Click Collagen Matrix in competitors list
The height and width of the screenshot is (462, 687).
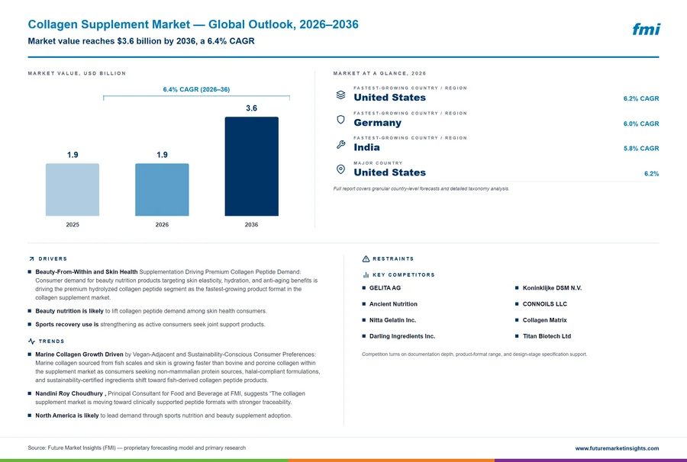[x=544, y=320]
